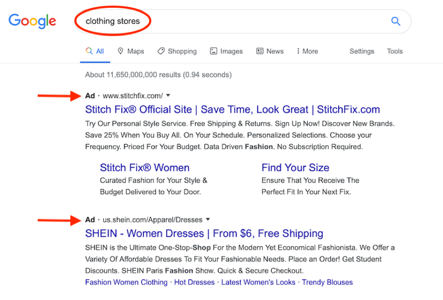Click the search box containing clothing stores

[242, 22]
